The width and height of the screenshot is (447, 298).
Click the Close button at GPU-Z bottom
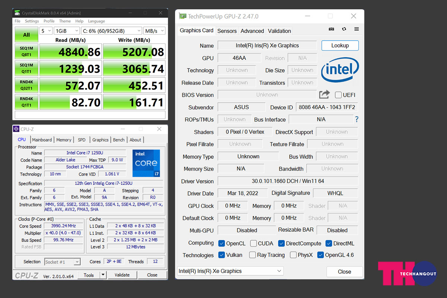[345, 272]
